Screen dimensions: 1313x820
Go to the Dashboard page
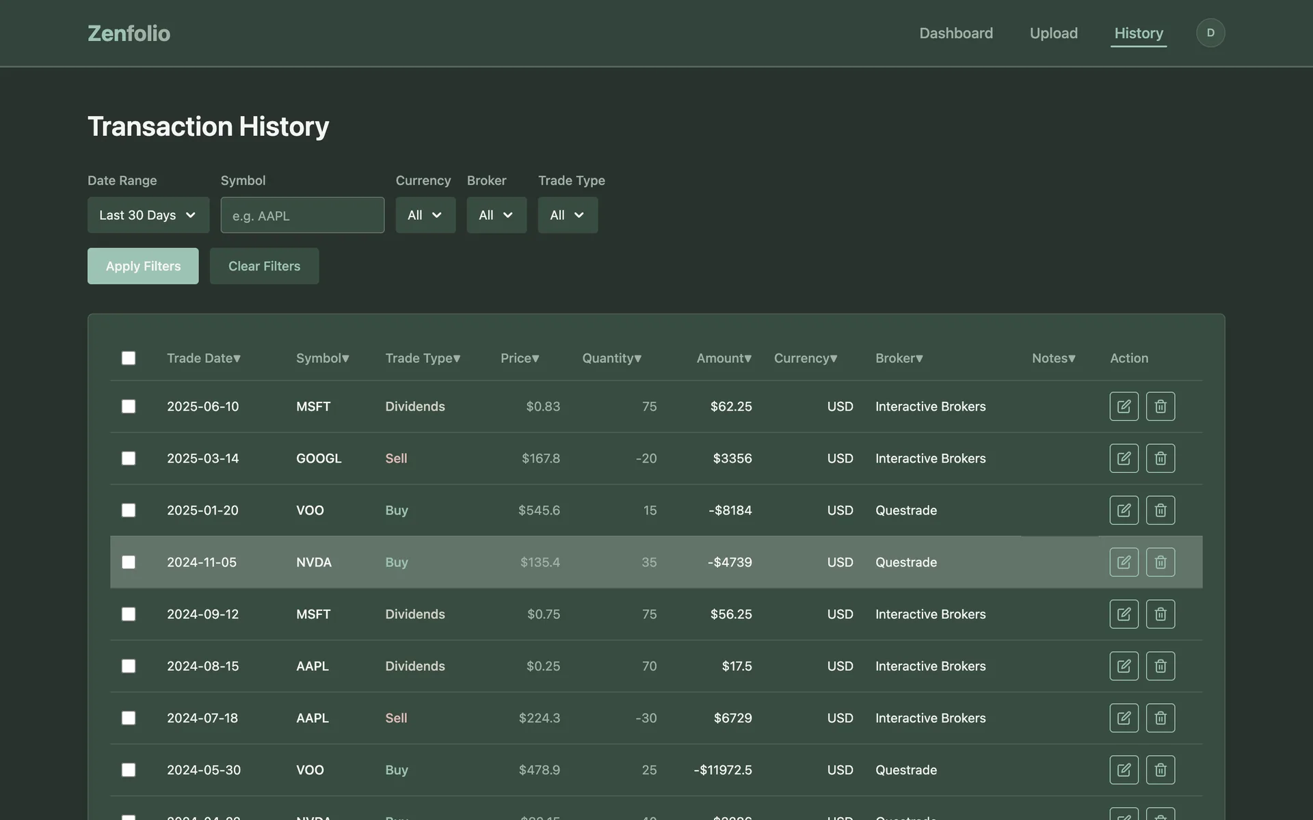[x=956, y=33]
